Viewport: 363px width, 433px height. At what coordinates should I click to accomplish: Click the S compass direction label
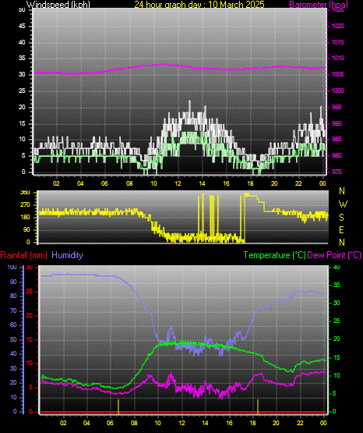(341, 218)
